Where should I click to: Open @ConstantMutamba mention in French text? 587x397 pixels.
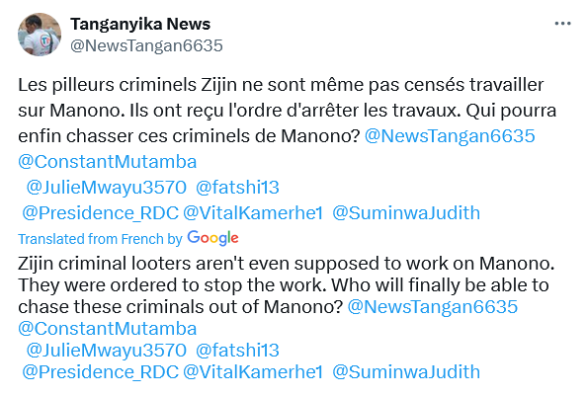(x=108, y=162)
